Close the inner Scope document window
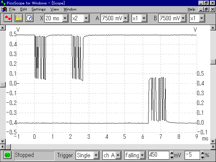 213,9
